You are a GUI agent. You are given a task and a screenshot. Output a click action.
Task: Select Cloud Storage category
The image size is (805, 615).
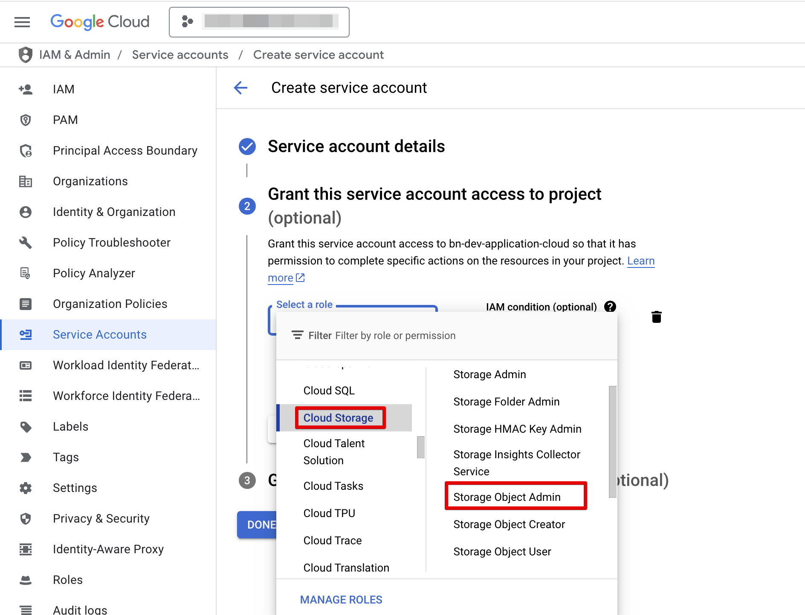(338, 418)
